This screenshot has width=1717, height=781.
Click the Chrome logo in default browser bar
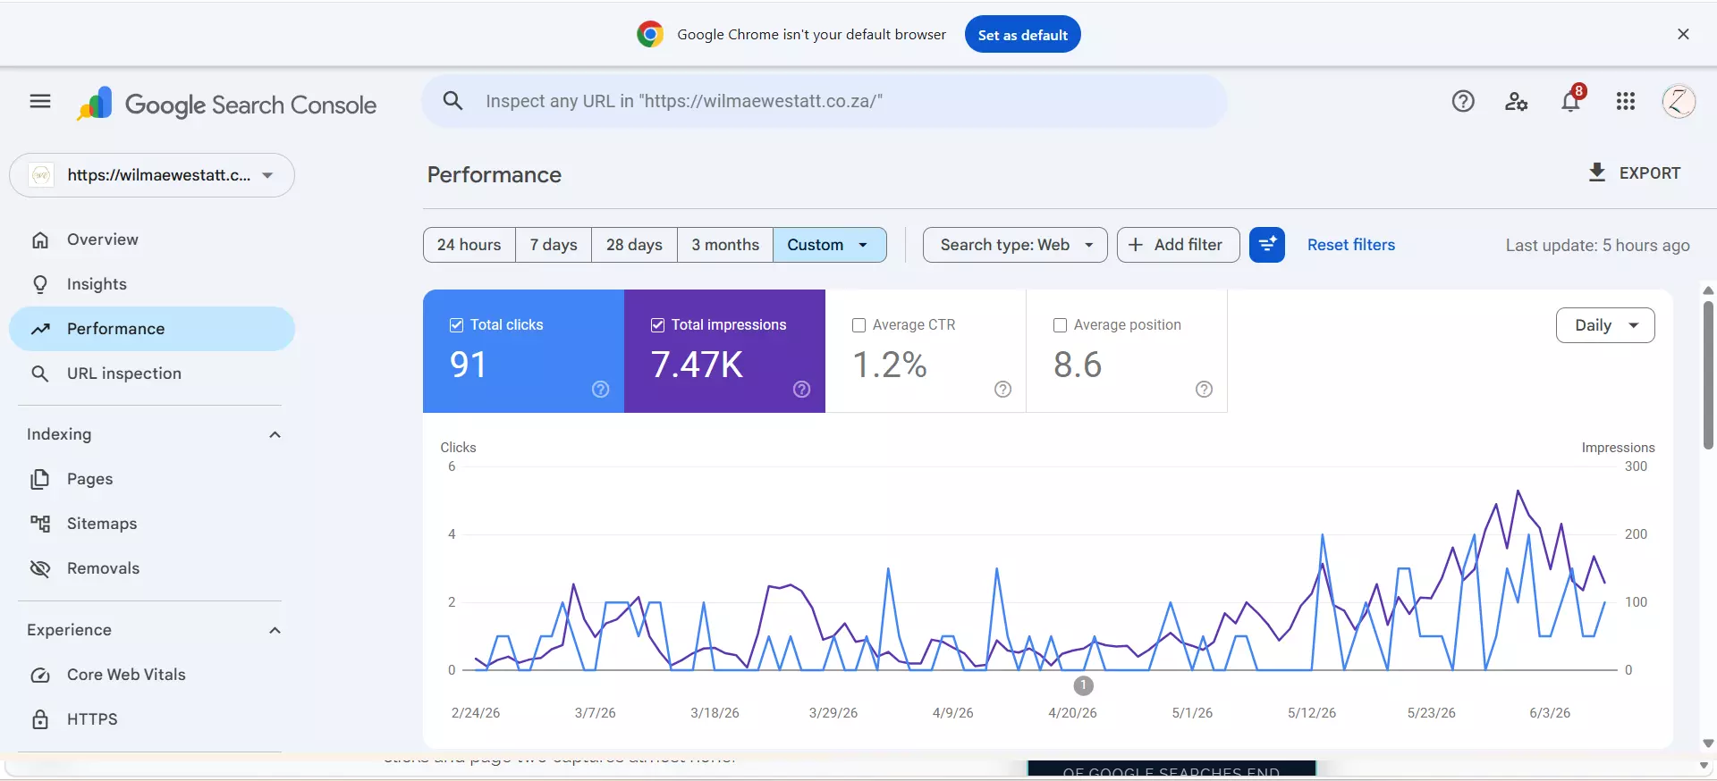[650, 34]
